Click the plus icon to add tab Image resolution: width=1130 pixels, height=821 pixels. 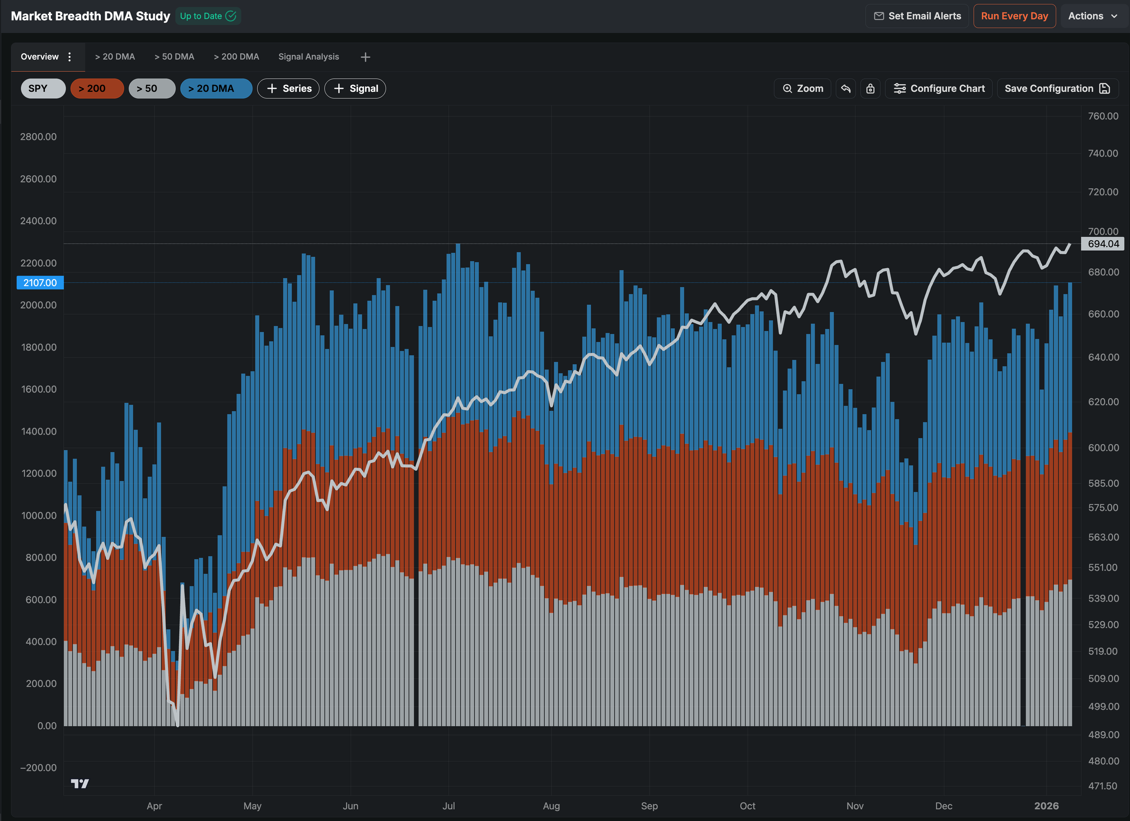[365, 57]
